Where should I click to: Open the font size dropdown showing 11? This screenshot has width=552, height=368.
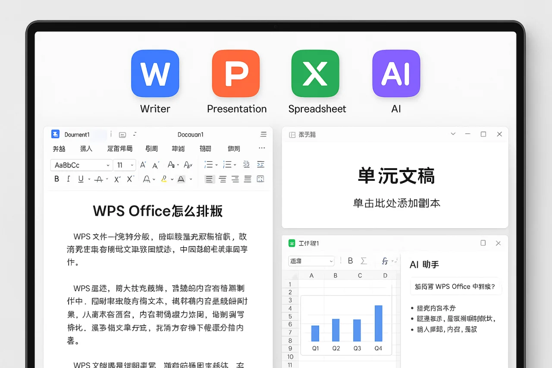[124, 165]
